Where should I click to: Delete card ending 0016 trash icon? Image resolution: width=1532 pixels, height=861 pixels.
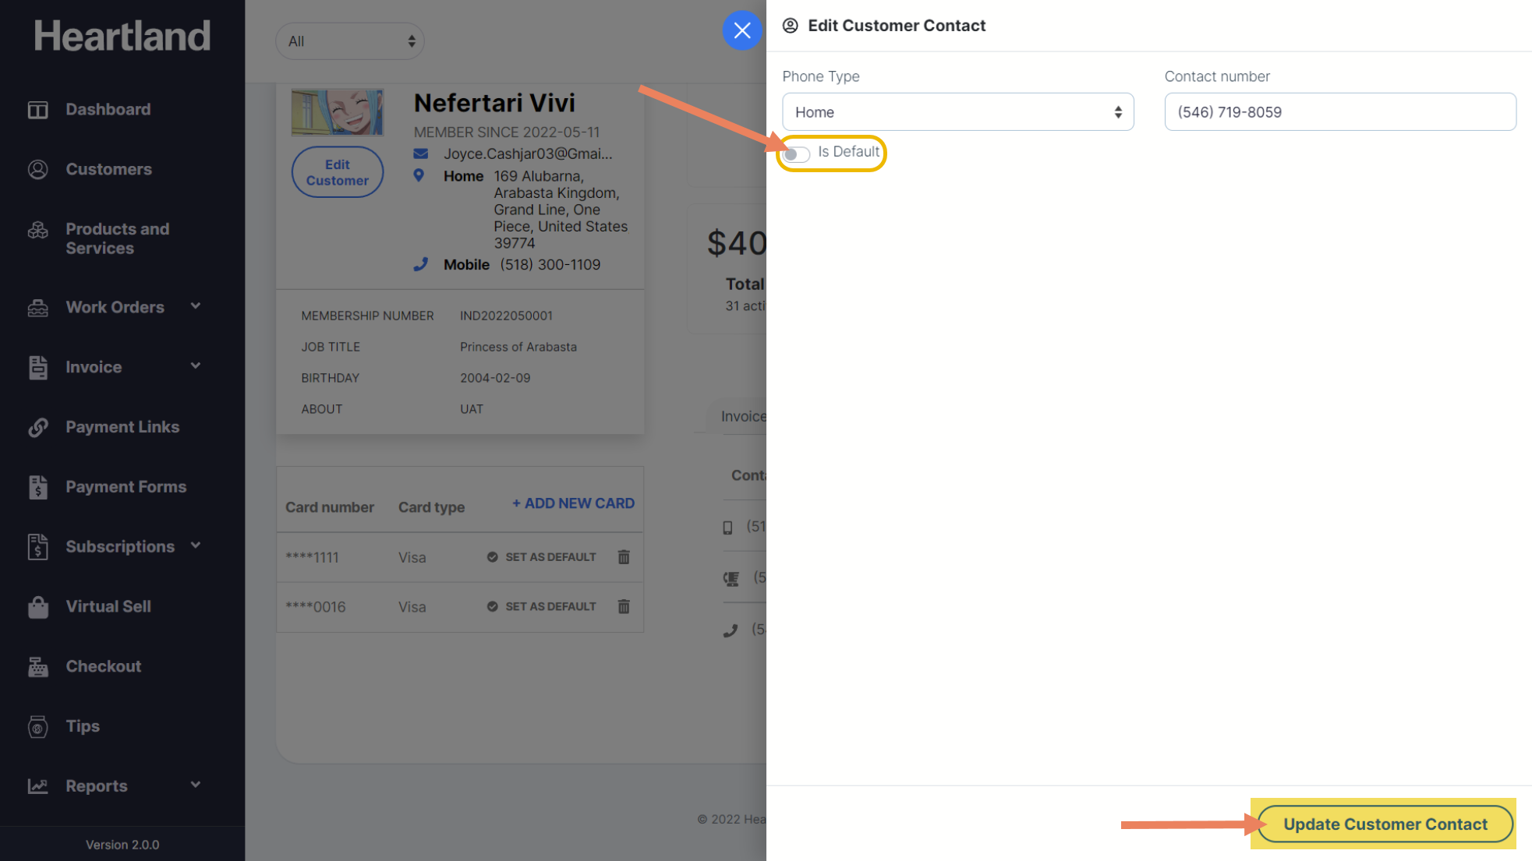[624, 606]
